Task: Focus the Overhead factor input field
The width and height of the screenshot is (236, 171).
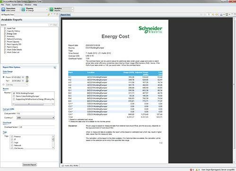Action: point(36,127)
